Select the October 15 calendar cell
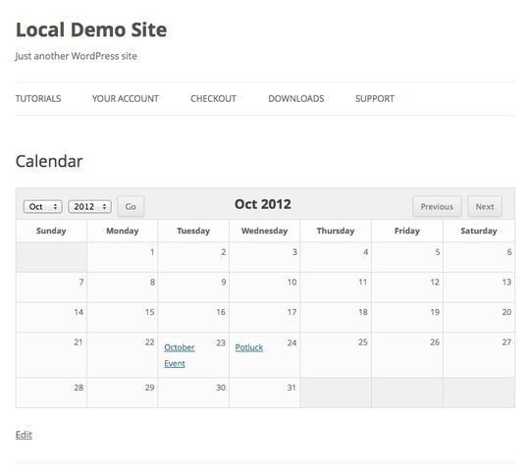 click(x=123, y=317)
